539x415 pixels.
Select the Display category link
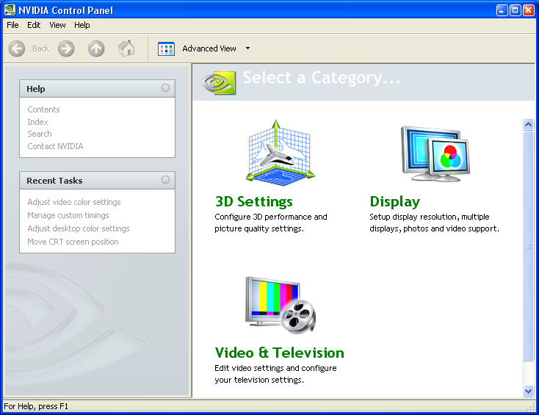(394, 201)
